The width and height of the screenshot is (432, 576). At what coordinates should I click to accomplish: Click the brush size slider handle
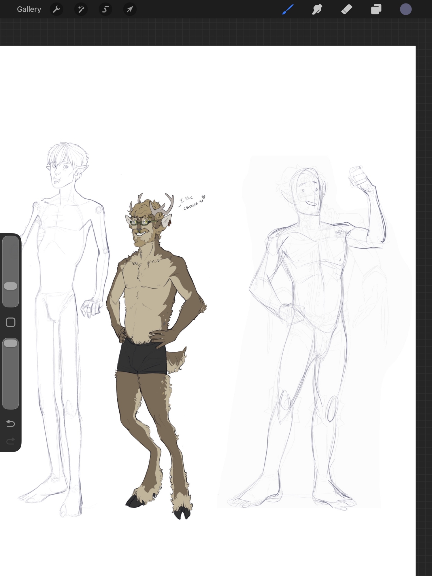point(11,286)
